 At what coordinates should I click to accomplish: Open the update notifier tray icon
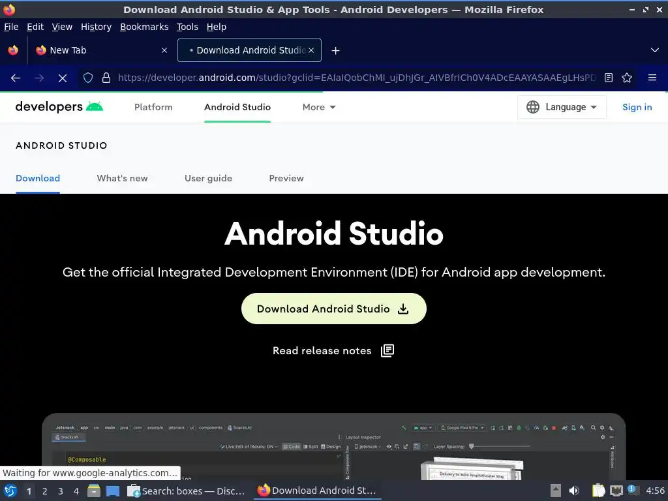coord(633,491)
